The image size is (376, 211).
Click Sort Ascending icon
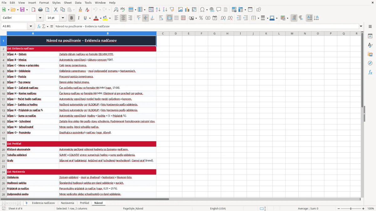(x=158, y=10)
